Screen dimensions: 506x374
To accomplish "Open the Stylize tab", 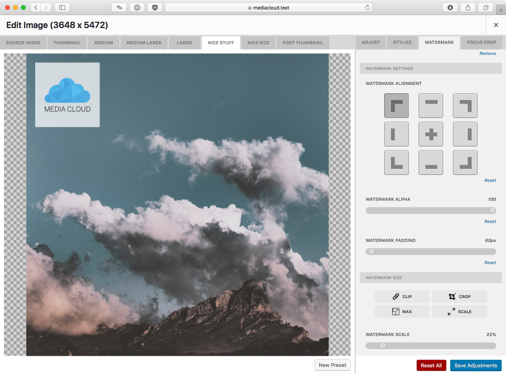I will [x=402, y=42].
